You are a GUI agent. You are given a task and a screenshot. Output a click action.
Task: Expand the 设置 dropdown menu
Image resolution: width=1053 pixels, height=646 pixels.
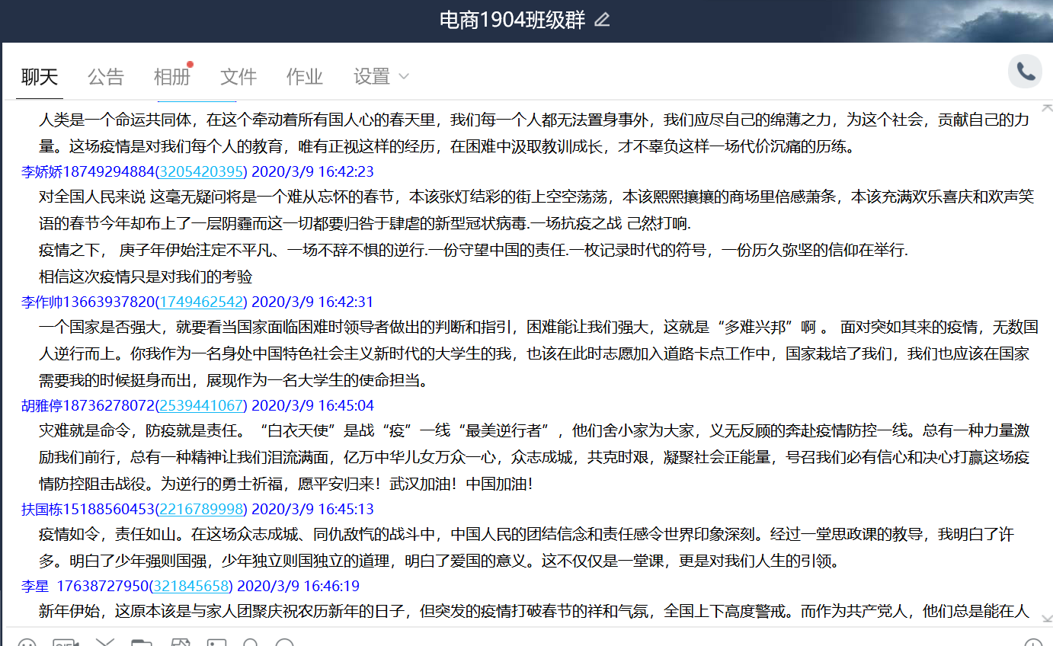(381, 76)
